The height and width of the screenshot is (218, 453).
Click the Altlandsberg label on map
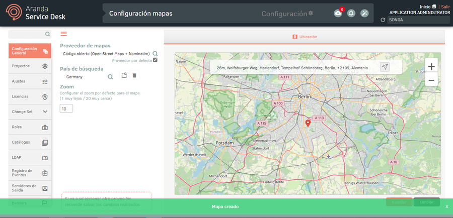point(385,79)
